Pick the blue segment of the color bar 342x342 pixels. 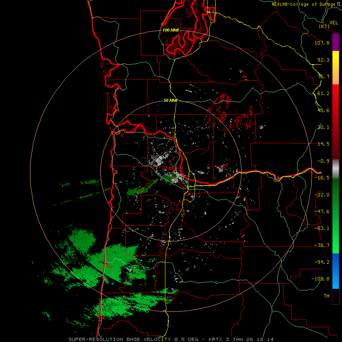point(336,271)
